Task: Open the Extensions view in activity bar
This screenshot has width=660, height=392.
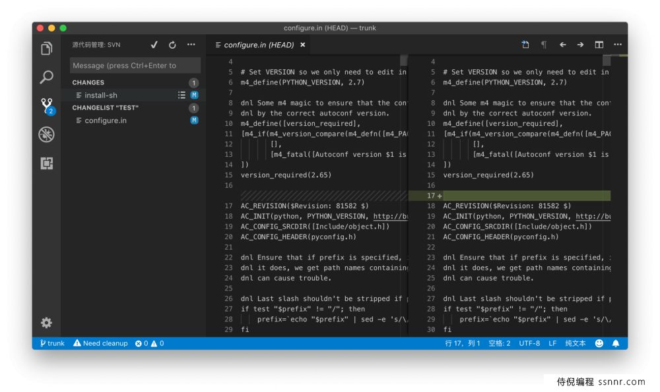Action: click(47, 163)
